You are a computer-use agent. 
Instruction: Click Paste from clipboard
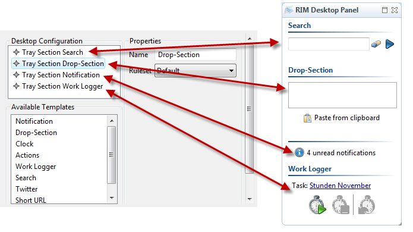pos(346,118)
